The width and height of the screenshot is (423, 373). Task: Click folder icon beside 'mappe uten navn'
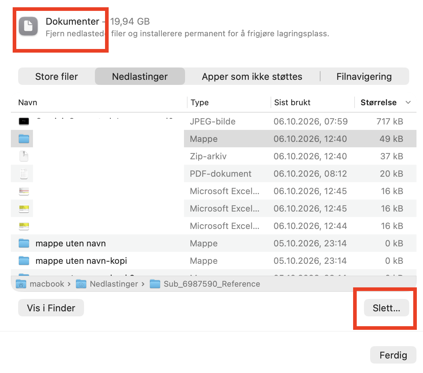click(x=24, y=243)
